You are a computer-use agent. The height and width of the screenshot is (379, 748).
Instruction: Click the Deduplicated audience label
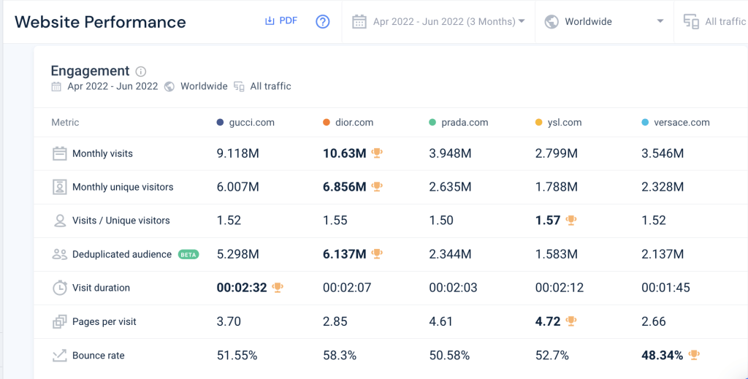tap(122, 254)
